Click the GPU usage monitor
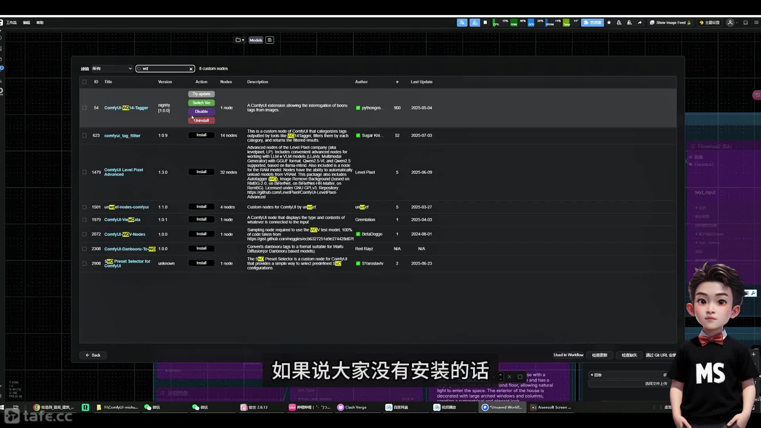 (x=535, y=23)
